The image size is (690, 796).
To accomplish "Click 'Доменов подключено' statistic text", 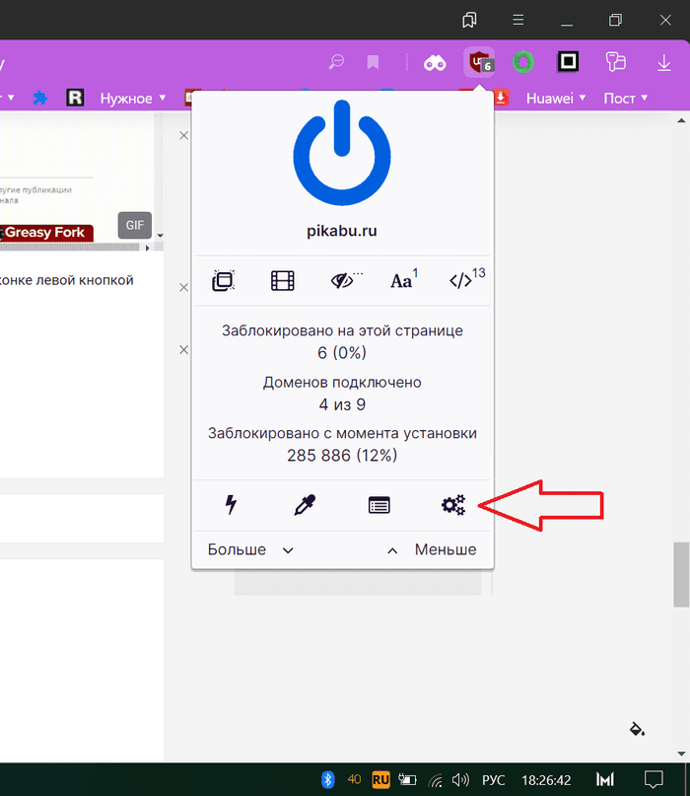I will tap(342, 382).
